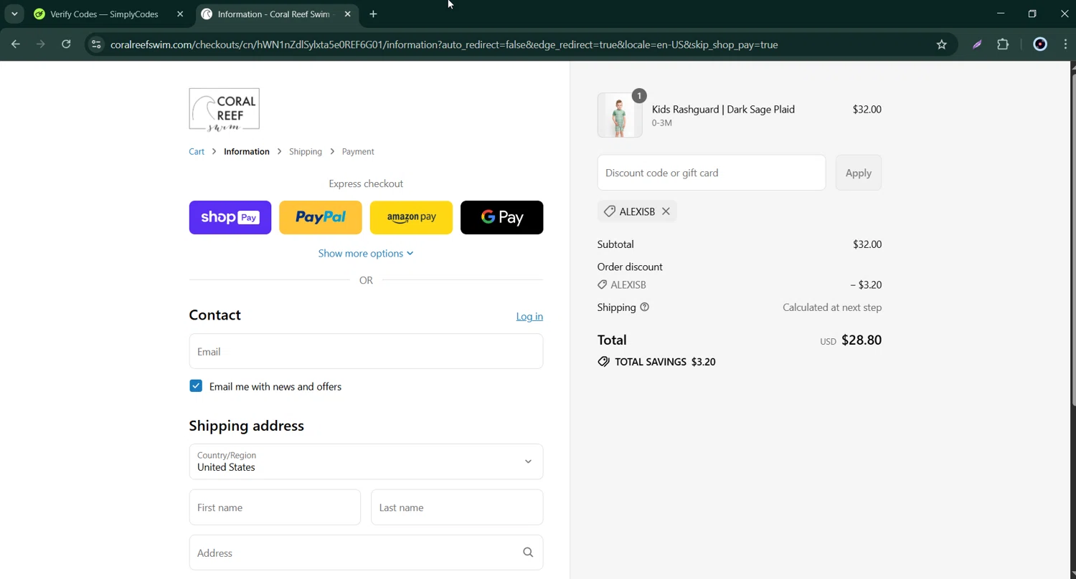Switch to the Verify Codes SimplyCodes tab

click(x=104, y=14)
